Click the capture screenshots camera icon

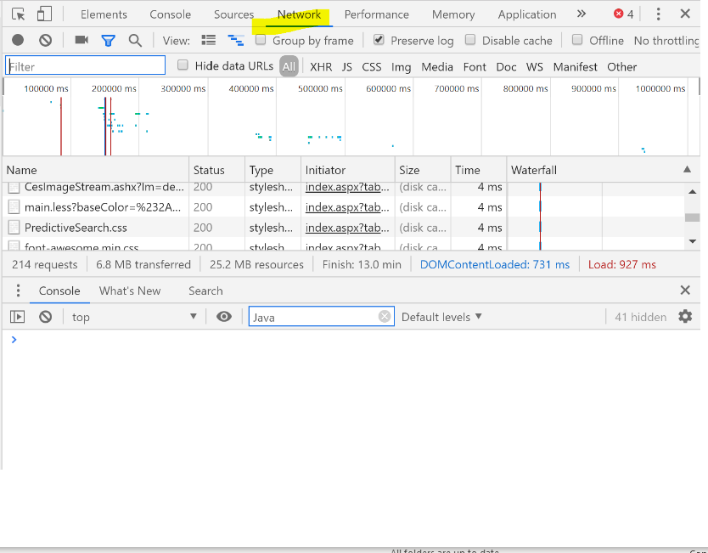[81, 40]
